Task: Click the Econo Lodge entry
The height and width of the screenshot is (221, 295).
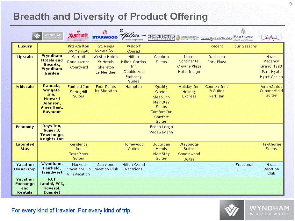Action: coord(161,127)
